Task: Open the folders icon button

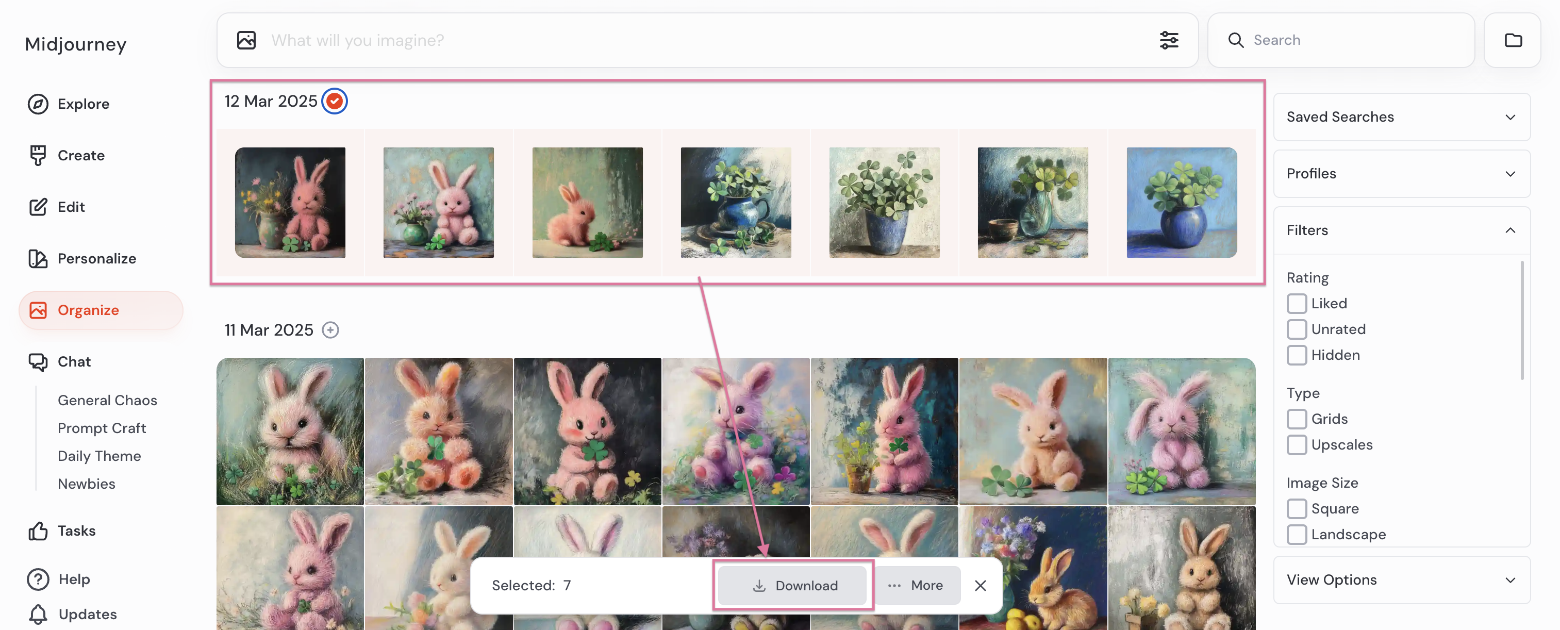Action: click(1513, 40)
